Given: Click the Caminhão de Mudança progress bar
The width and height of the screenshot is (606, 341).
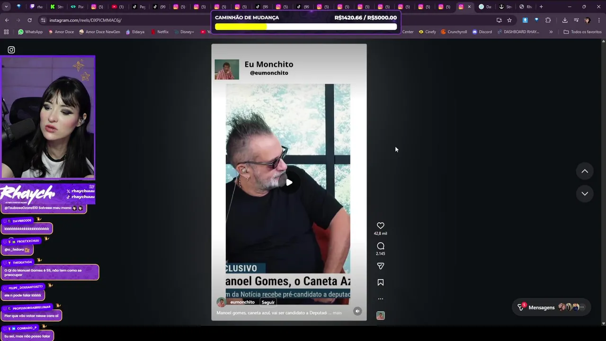Looking at the screenshot, I should (x=306, y=27).
